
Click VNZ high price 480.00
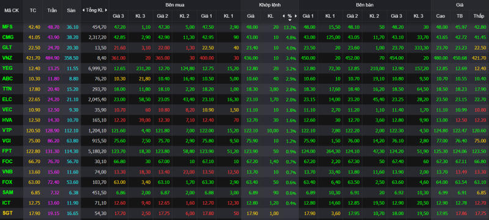(x=440, y=58)
